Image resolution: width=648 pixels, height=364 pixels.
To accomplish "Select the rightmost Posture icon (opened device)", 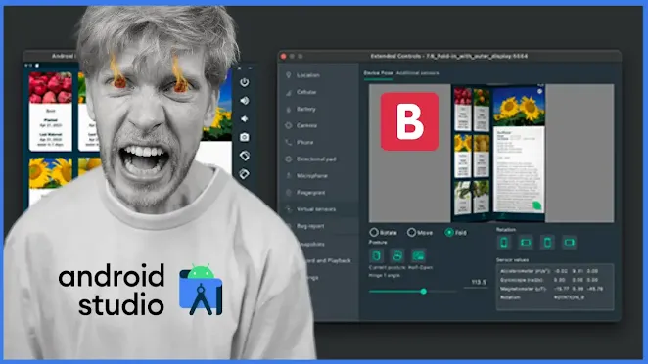I will (418, 255).
